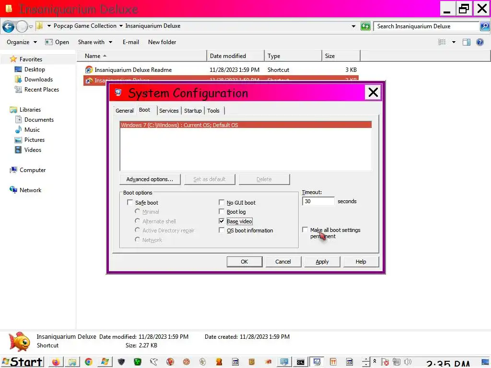Open the Tools tab
The height and width of the screenshot is (368, 491).
pyautogui.click(x=213, y=111)
